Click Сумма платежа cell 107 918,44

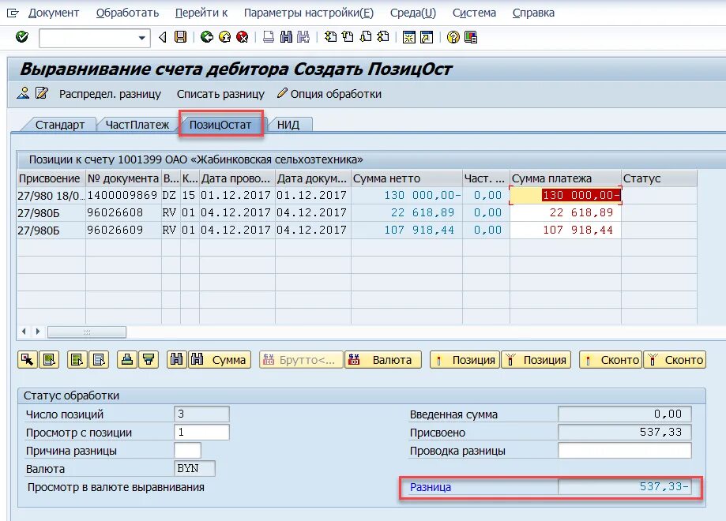tap(566, 230)
